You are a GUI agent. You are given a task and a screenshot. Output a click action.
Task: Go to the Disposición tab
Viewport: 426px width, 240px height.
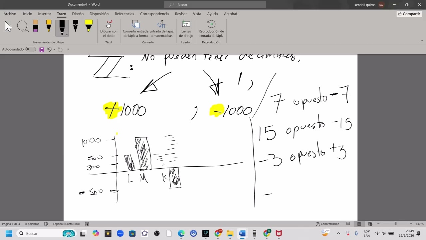pos(99,14)
